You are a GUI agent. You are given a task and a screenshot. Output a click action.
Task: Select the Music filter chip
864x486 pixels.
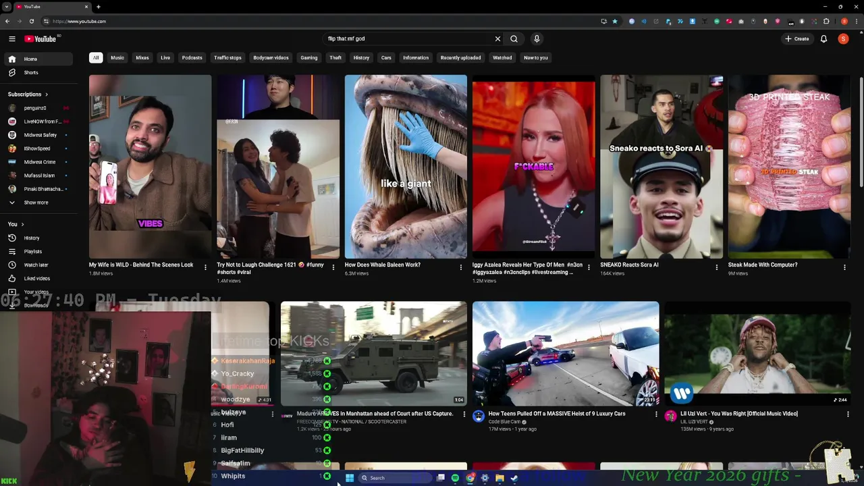pyautogui.click(x=117, y=57)
